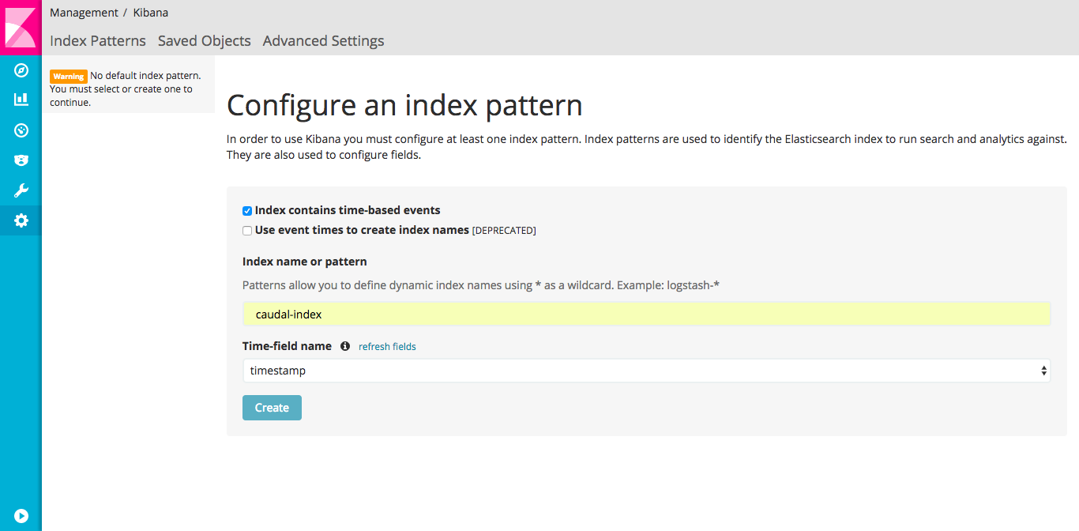Open the timestamp time-field dropdown
1079x531 pixels.
646,371
